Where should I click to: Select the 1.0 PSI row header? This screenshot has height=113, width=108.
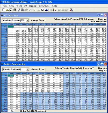[x=5, y=29]
